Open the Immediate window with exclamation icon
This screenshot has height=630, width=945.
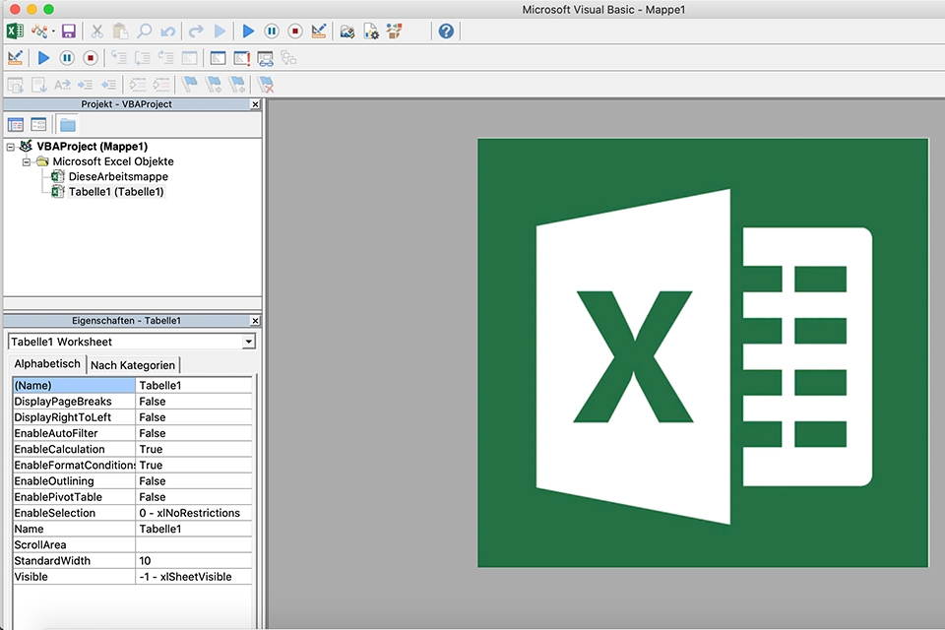point(241,58)
